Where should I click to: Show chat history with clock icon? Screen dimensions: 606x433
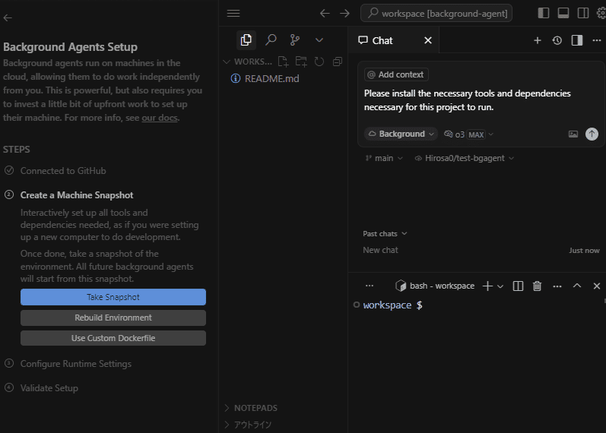tap(557, 40)
